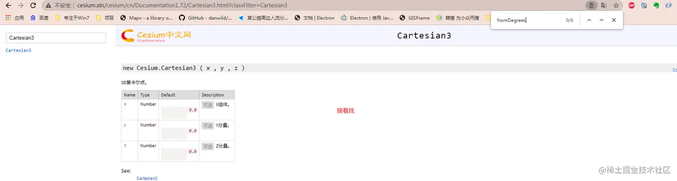Reload the Cartesian3 documentation page
Screen dimensions: 677x181
[x=33, y=5]
